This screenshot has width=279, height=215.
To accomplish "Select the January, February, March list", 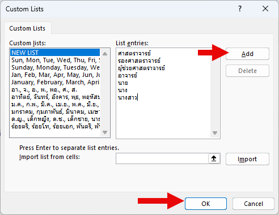I will (x=55, y=82).
